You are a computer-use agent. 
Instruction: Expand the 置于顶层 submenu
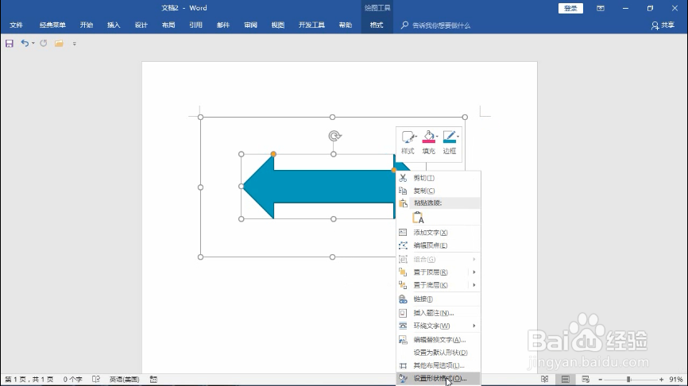(439, 272)
